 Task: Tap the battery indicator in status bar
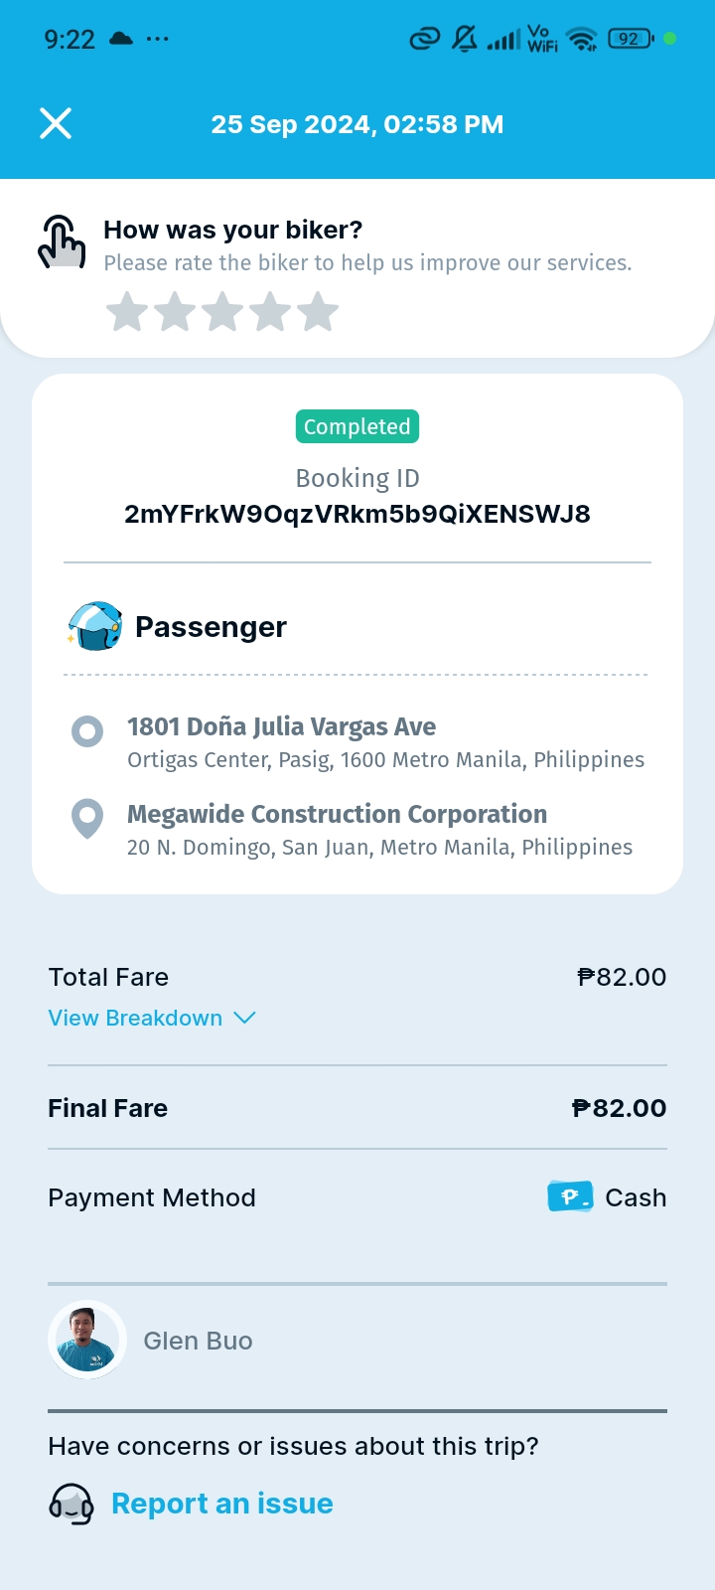[x=630, y=39]
